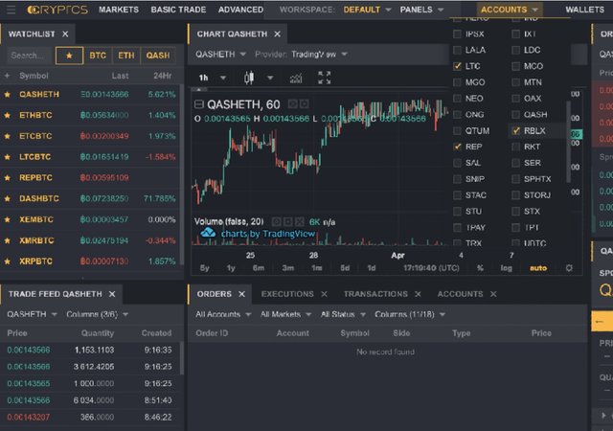Image resolution: width=613 pixels, height=431 pixels.
Task: Add a symbol with the plus icon
Action: click(7, 76)
